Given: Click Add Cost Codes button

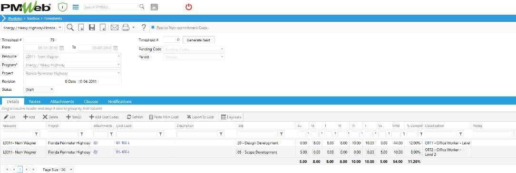Looking at the screenshot, I should click(104, 117).
